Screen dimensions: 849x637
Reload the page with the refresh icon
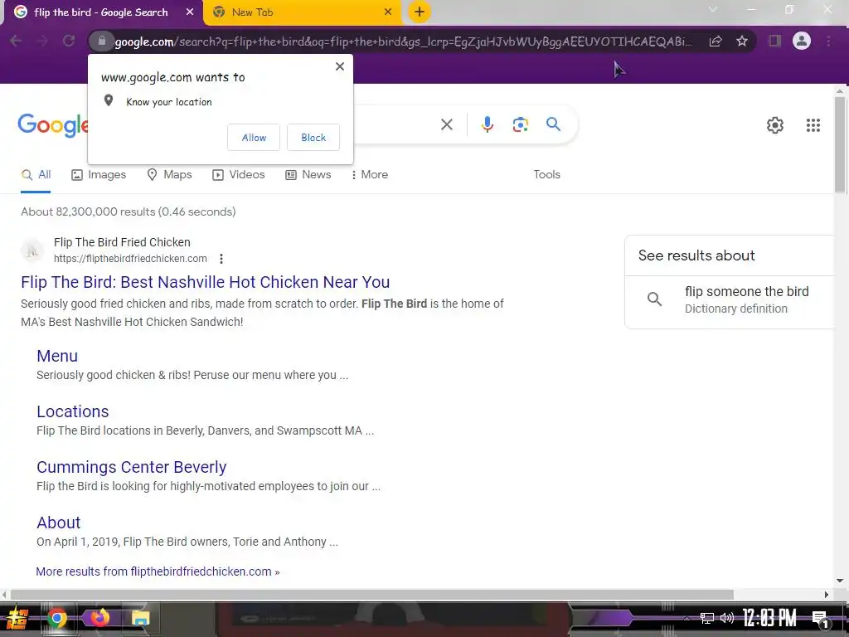(x=69, y=41)
